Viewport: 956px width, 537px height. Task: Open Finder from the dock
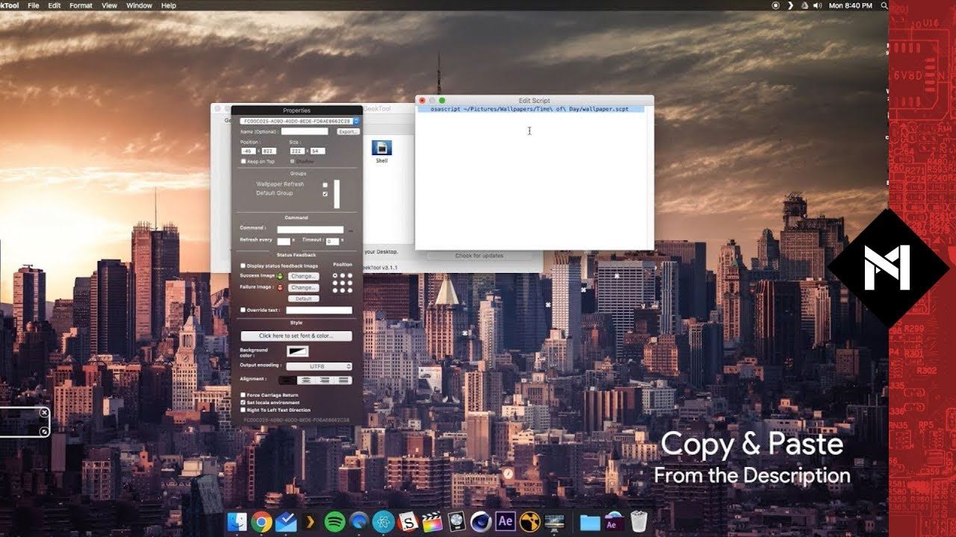[x=237, y=521]
